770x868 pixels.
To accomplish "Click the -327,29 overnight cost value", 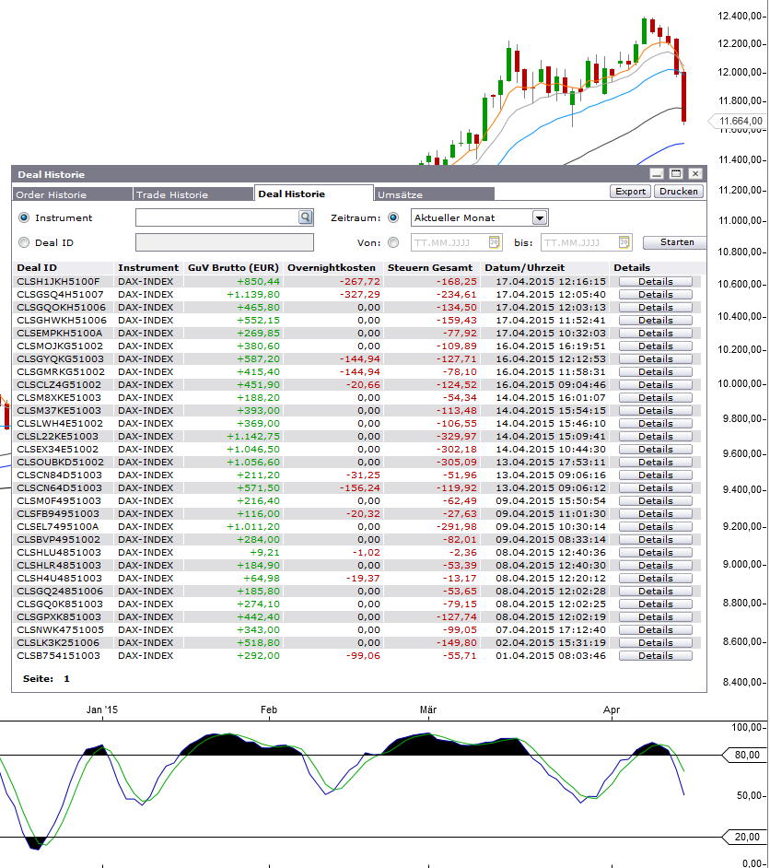I will tap(359, 295).
